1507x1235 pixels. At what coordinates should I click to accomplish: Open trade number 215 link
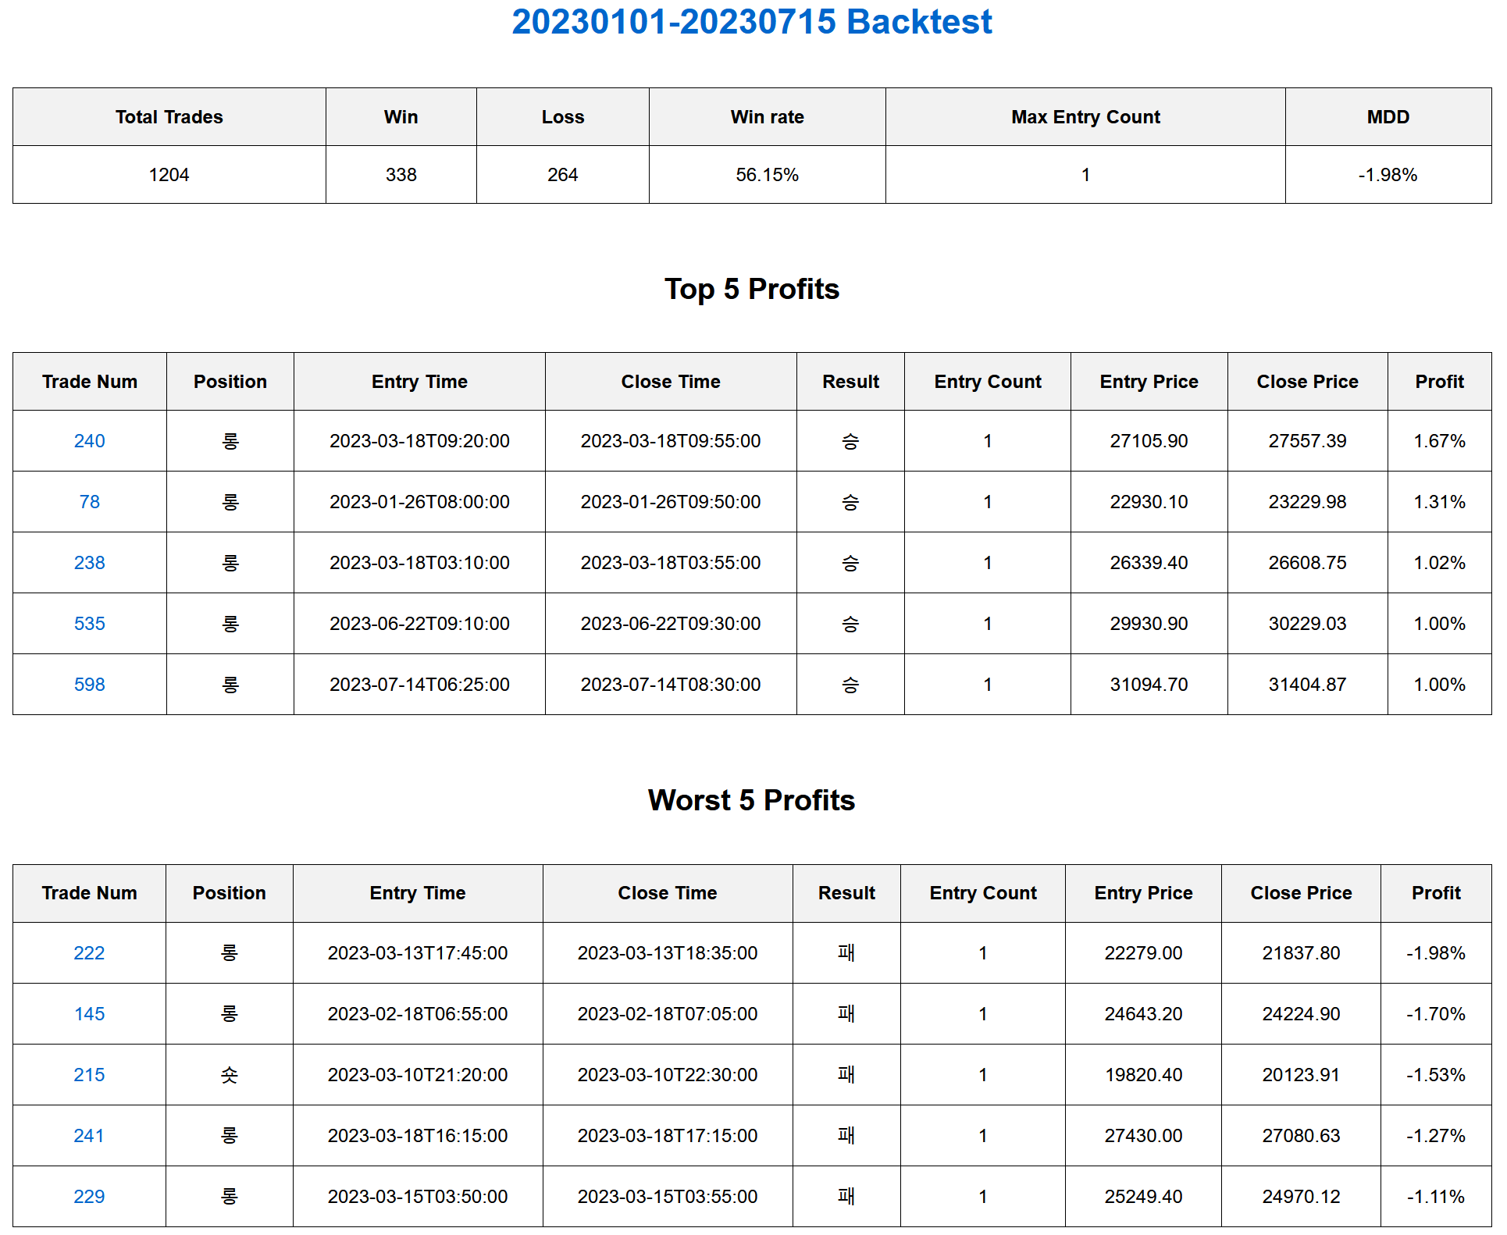point(89,1075)
